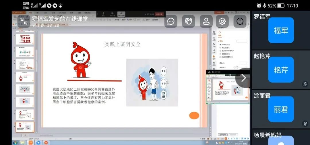Tap the shrink-screen arrows icon

24,21
